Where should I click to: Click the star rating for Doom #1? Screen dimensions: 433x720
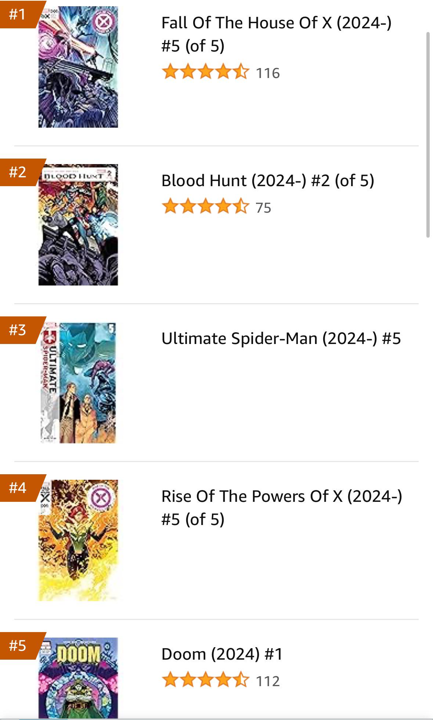click(205, 680)
